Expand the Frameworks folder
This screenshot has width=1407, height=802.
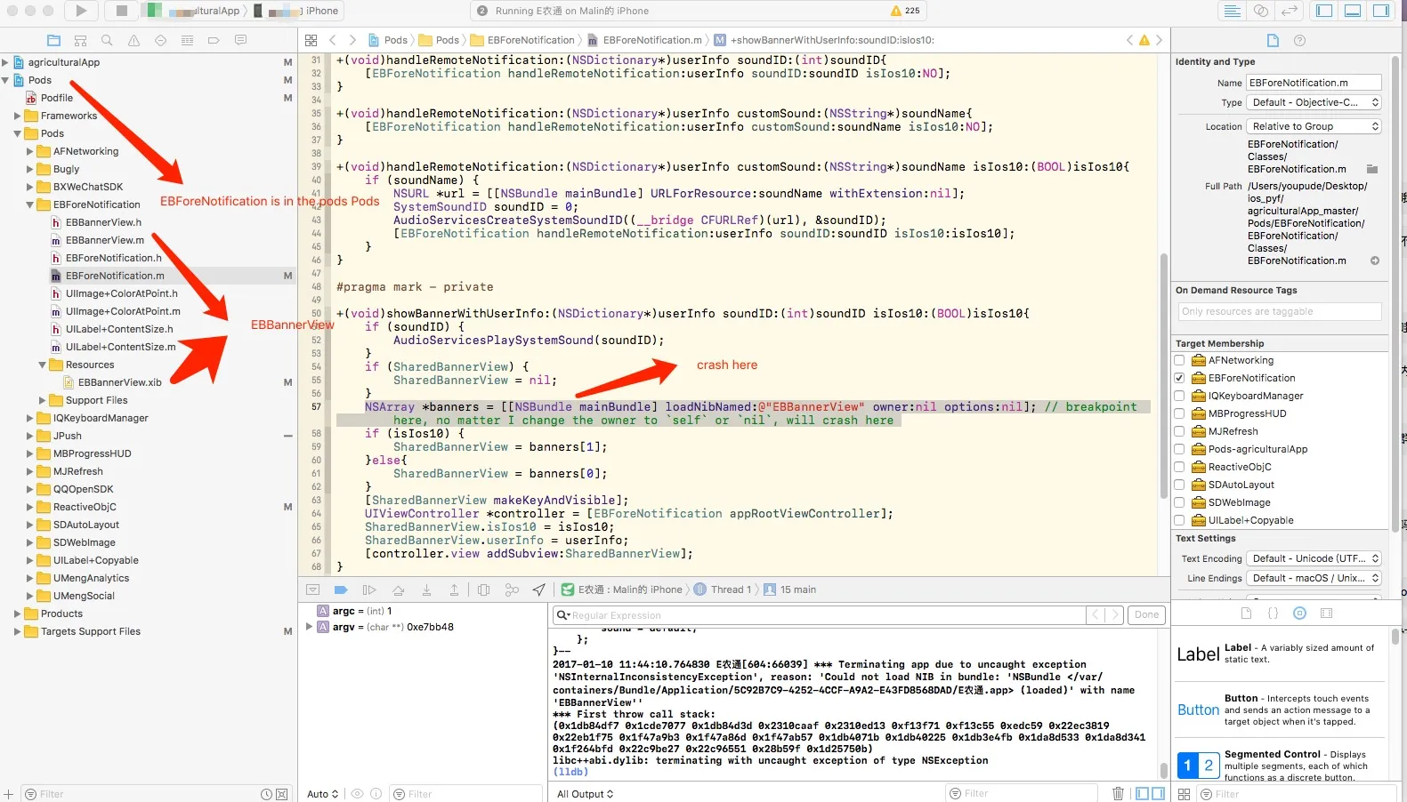pyautogui.click(x=17, y=116)
